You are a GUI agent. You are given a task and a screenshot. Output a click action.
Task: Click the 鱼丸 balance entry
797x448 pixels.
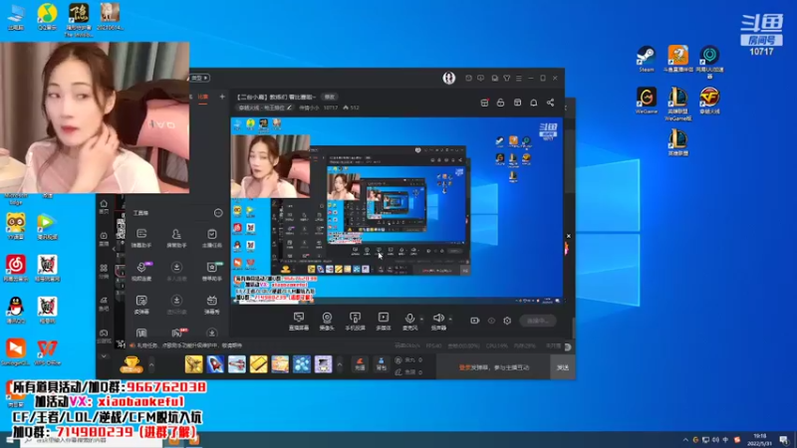(408, 360)
